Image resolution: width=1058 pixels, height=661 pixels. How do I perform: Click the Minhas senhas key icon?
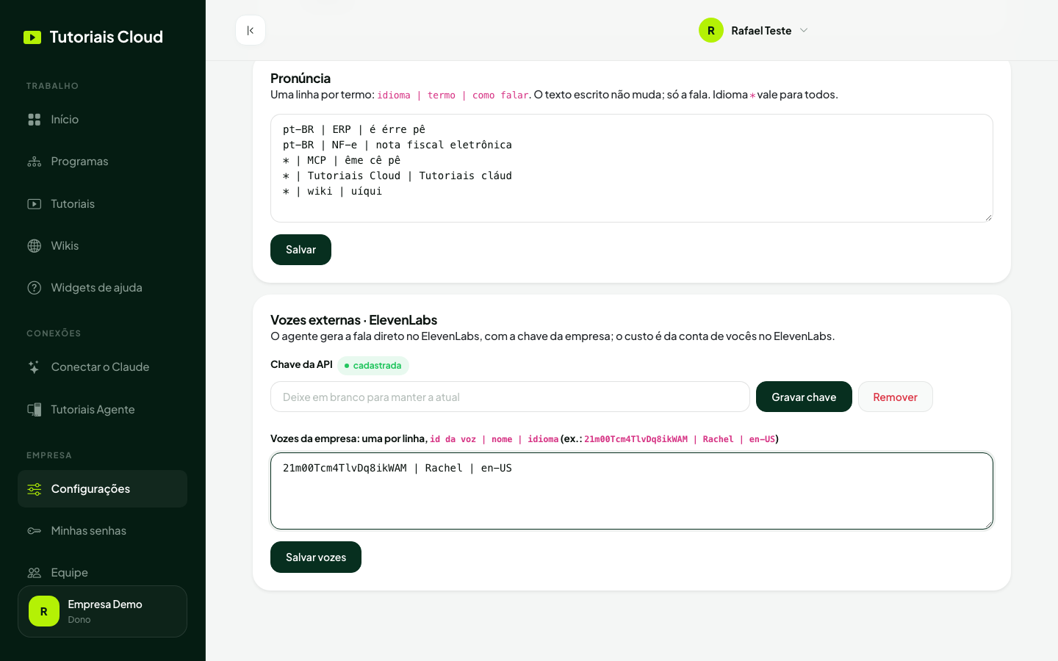click(x=35, y=531)
